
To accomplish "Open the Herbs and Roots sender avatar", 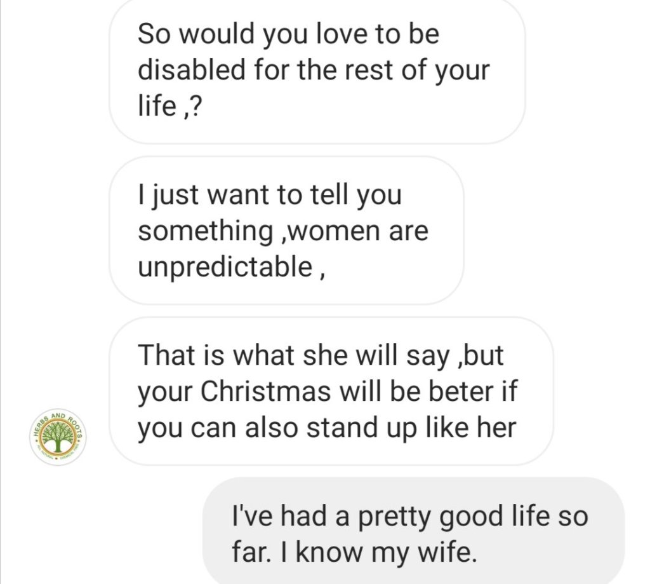I will click(x=58, y=437).
